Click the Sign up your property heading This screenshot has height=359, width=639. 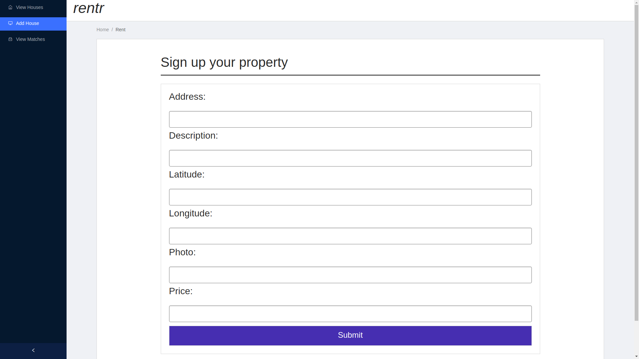point(224,62)
